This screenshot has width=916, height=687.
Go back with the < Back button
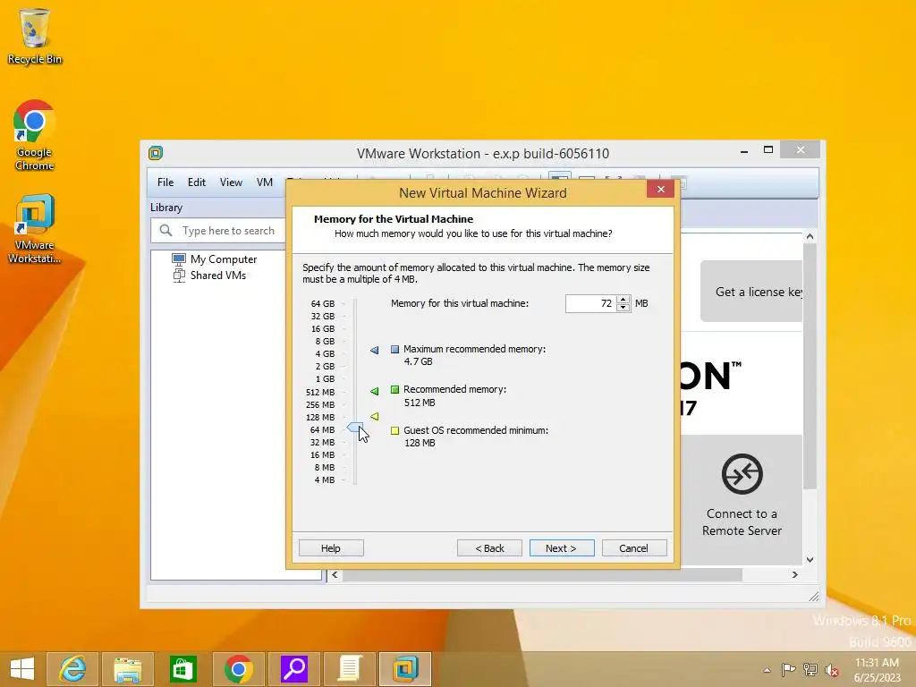click(x=489, y=548)
